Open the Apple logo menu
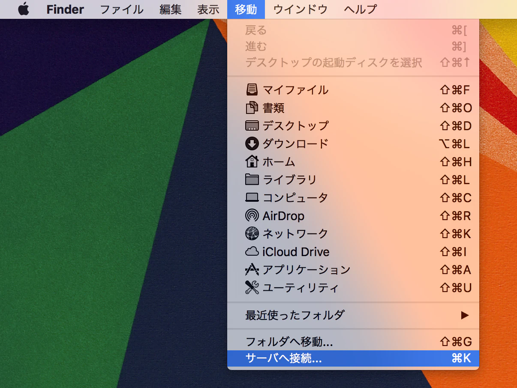This screenshot has width=517, height=388. pos(24,9)
